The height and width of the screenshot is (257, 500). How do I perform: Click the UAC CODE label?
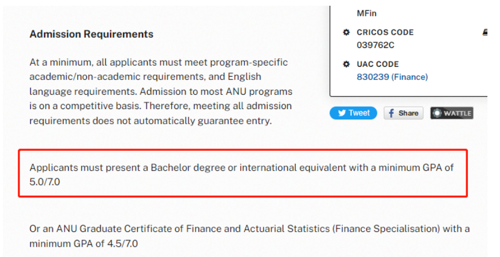pyautogui.click(x=378, y=64)
